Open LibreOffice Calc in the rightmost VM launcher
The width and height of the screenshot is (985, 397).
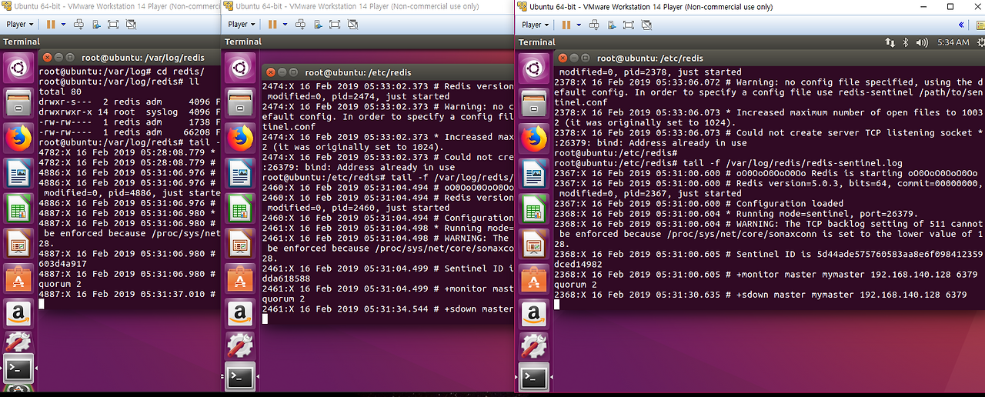[x=535, y=209]
